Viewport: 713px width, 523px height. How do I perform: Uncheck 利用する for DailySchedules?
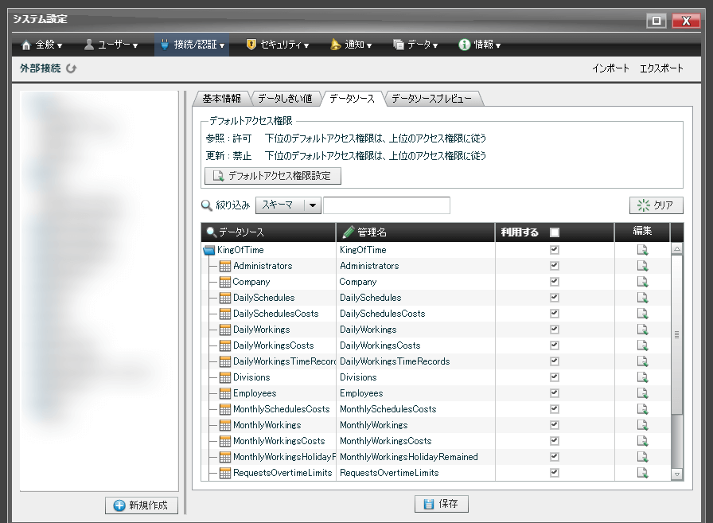[555, 298]
